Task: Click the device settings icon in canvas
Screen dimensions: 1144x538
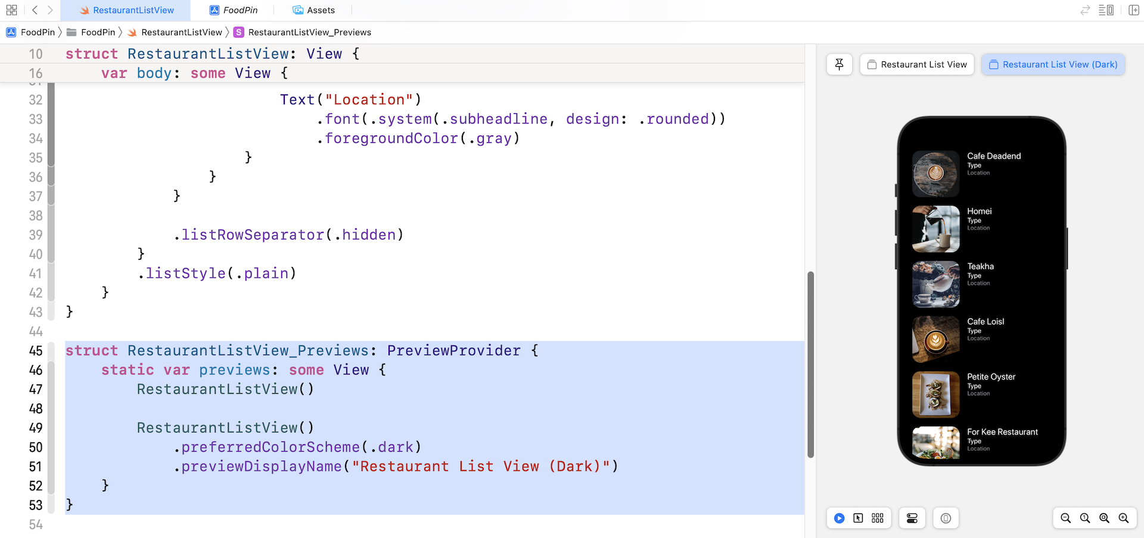Action: (x=912, y=518)
